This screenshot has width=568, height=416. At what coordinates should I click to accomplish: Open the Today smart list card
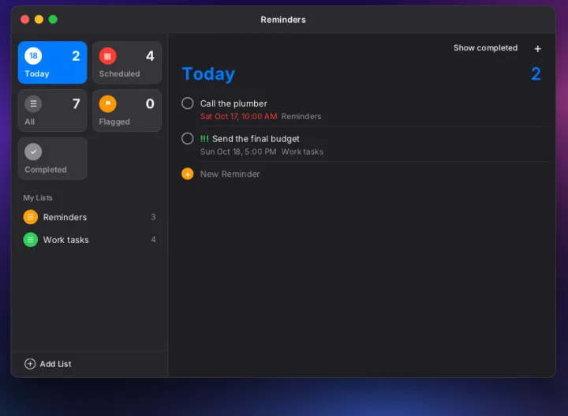[53, 62]
